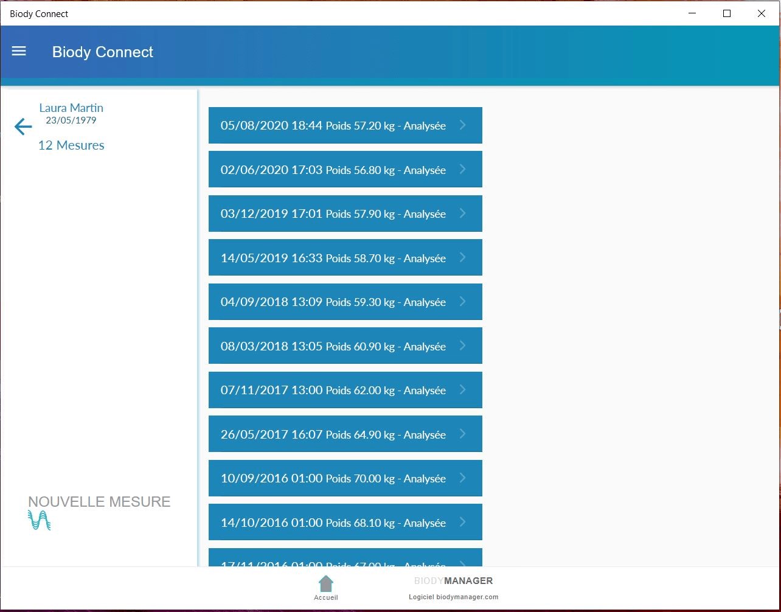The height and width of the screenshot is (612, 781).
Task: Open measurement from 05/08/2020 18:44
Action: pos(345,125)
